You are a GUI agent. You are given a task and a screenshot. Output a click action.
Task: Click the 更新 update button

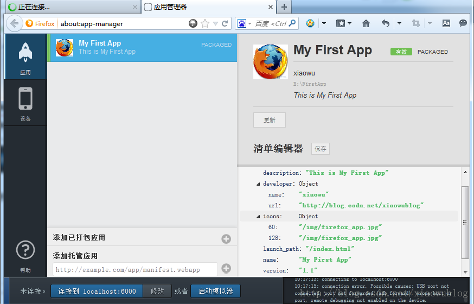click(270, 120)
